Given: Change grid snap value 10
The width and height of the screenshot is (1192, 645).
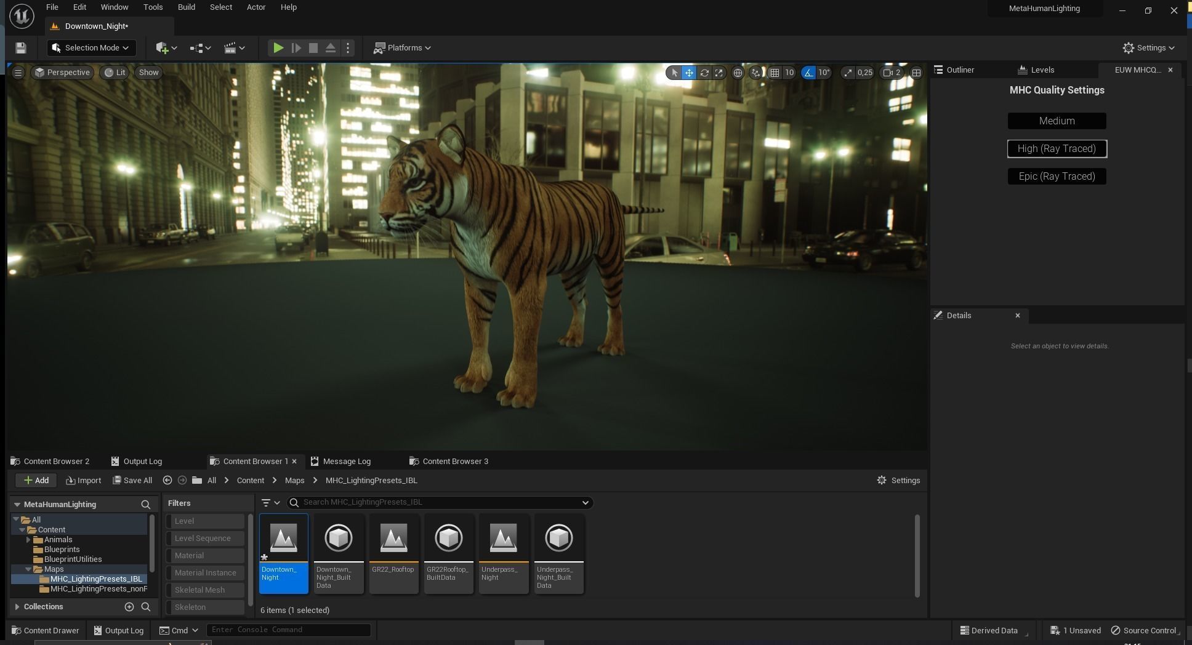Looking at the screenshot, I should coord(789,73).
